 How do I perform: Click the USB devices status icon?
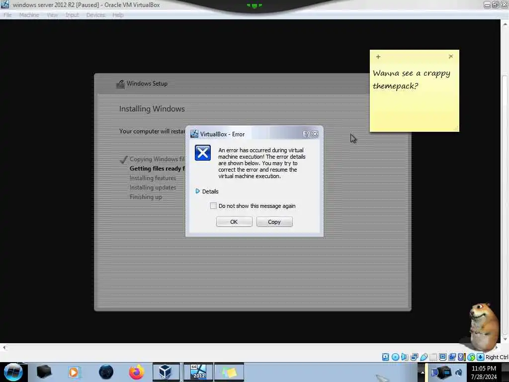(x=424, y=357)
